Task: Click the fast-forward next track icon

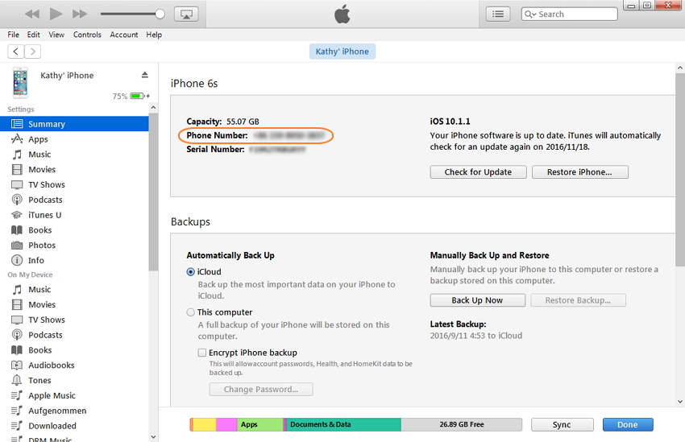Action: tap(79, 14)
